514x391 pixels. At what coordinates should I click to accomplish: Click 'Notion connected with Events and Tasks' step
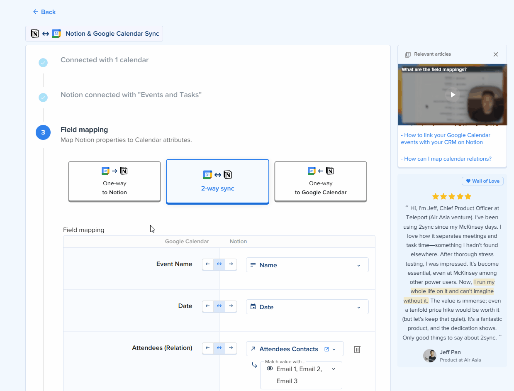point(131,95)
